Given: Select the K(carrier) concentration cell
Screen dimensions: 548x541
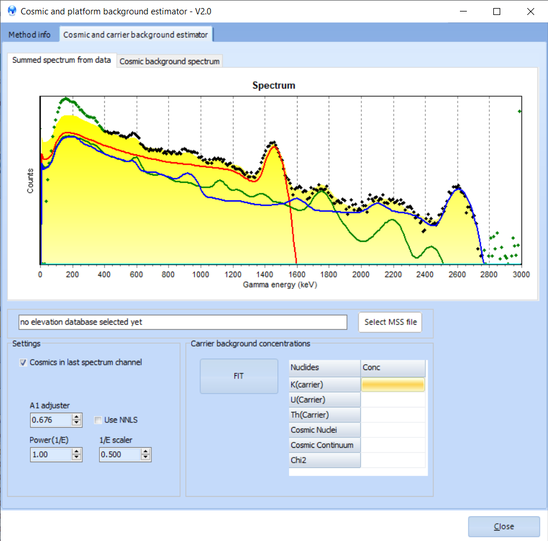Looking at the screenshot, I should click(x=393, y=384).
